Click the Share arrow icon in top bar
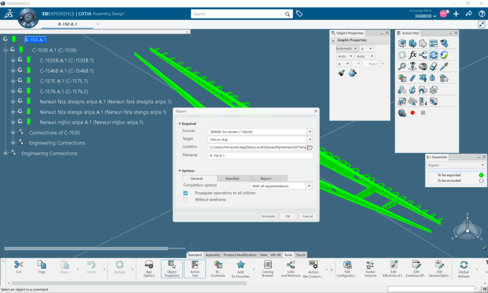Image resolution: width=488 pixels, height=293 pixels. pyautogui.click(x=469, y=14)
